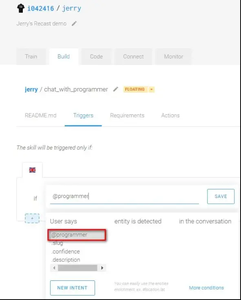
Task: Go to the Connect tab
Action: [x=133, y=57]
